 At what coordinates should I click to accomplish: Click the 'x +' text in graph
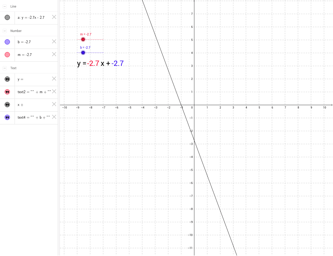click(105, 64)
